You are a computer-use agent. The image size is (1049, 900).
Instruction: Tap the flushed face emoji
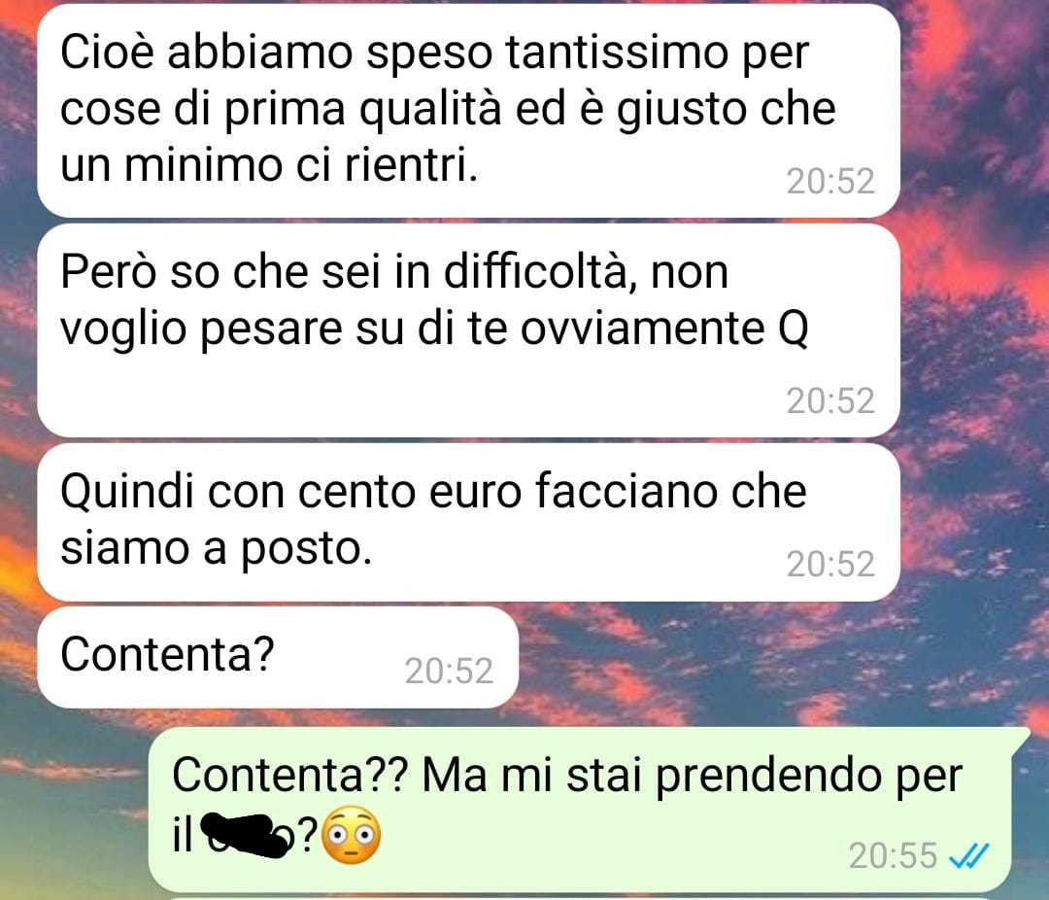coord(352,835)
